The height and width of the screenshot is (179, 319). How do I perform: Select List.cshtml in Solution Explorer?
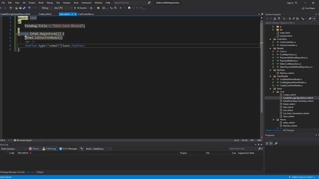click(288, 110)
